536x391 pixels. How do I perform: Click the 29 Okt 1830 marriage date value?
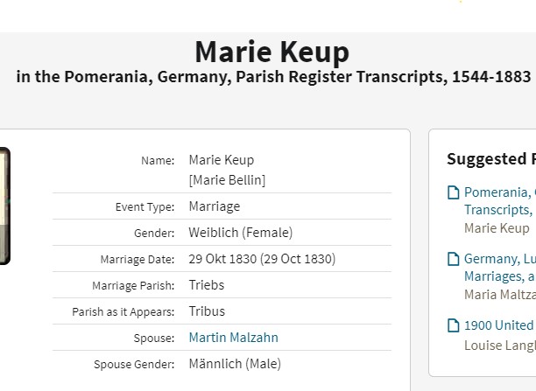(262, 259)
